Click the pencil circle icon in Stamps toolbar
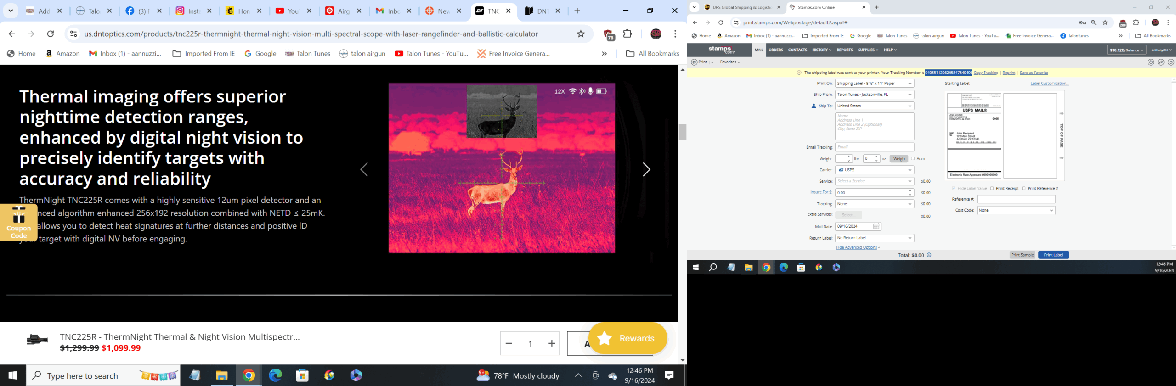1176x386 pixels. click(x=1161, y=62)
